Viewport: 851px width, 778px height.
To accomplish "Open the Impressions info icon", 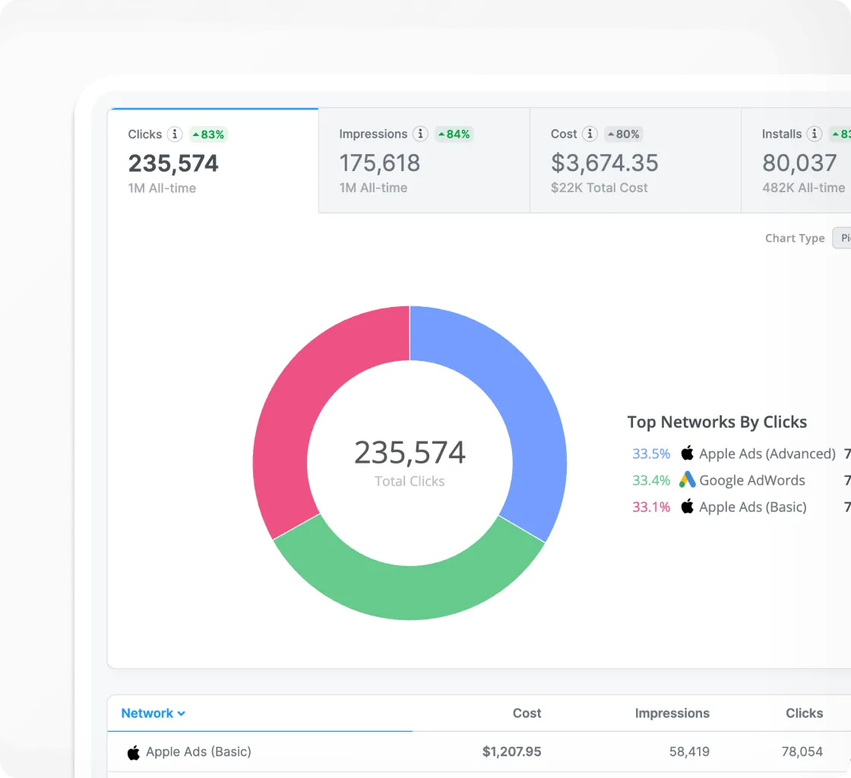I will (420, 134).
